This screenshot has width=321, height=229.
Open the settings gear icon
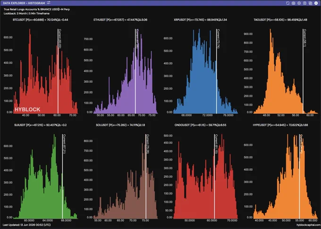(299, 3)
